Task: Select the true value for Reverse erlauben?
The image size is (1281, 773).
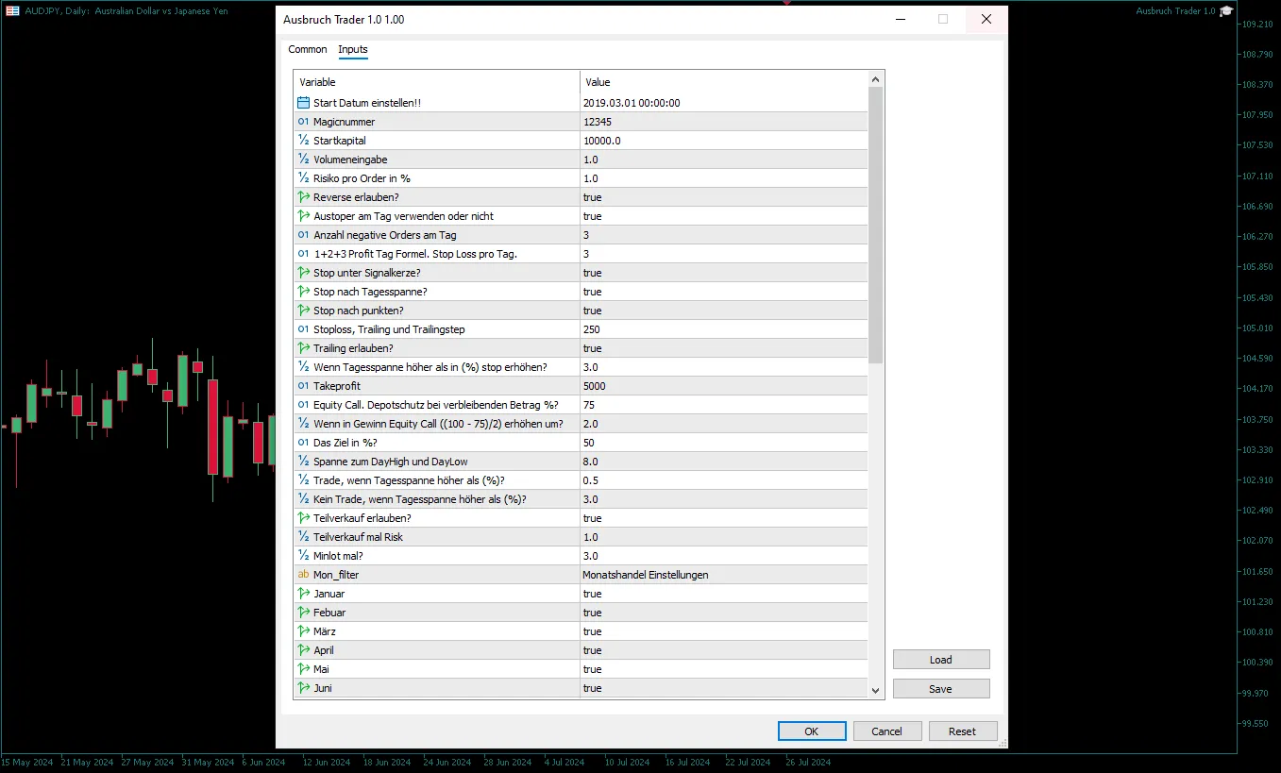Action: (x=592, y=197)
